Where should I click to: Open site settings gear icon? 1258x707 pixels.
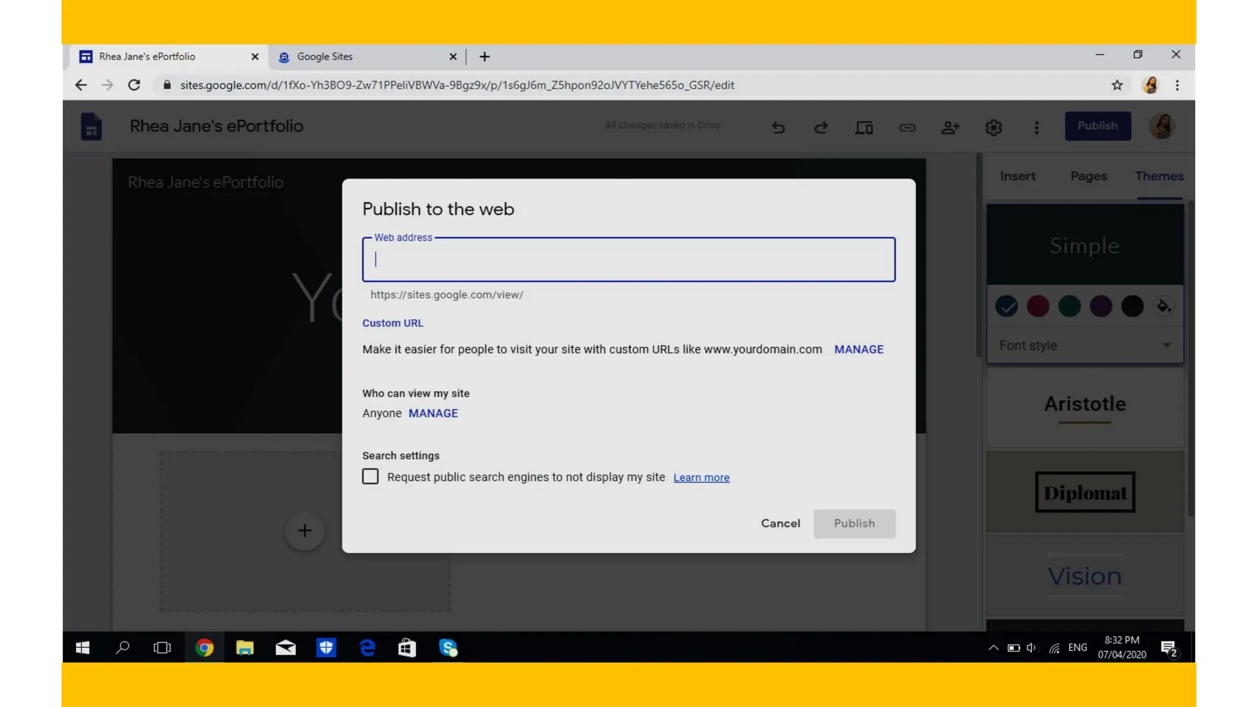993,127
